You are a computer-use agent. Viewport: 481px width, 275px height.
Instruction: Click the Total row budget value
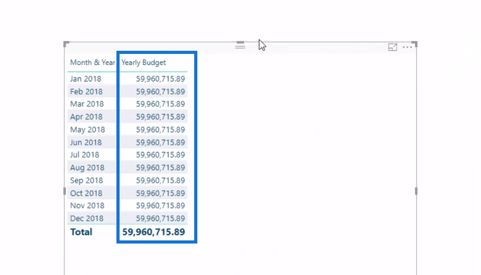[154, 232]
